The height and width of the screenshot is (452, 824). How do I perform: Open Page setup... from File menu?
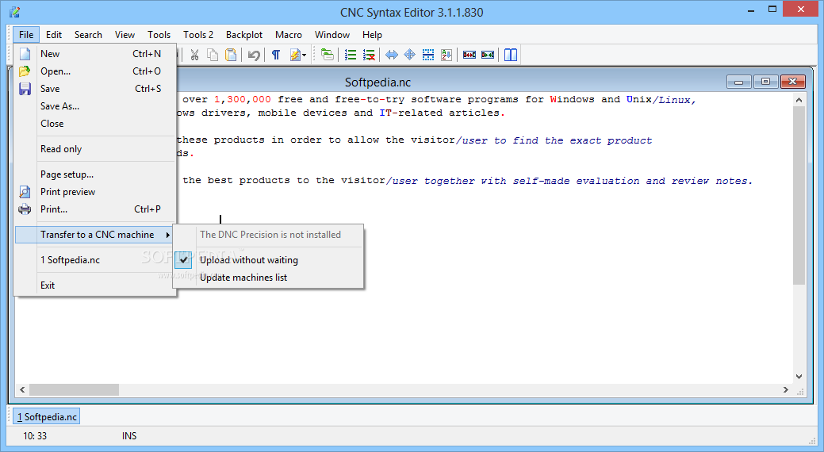(x=67, y=174)
